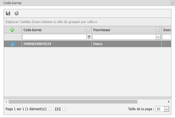This screenshot has height=118, width=175.
Task: Click the Code-barres filter text field
Action: tap(55, 37)
